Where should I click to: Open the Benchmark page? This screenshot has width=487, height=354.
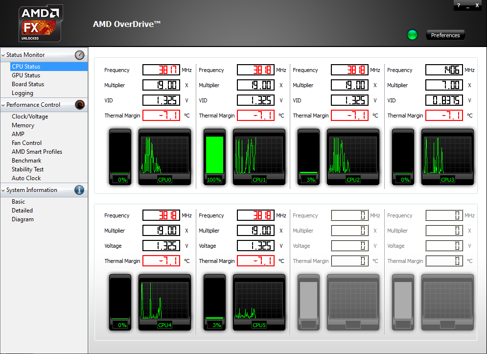26,161
